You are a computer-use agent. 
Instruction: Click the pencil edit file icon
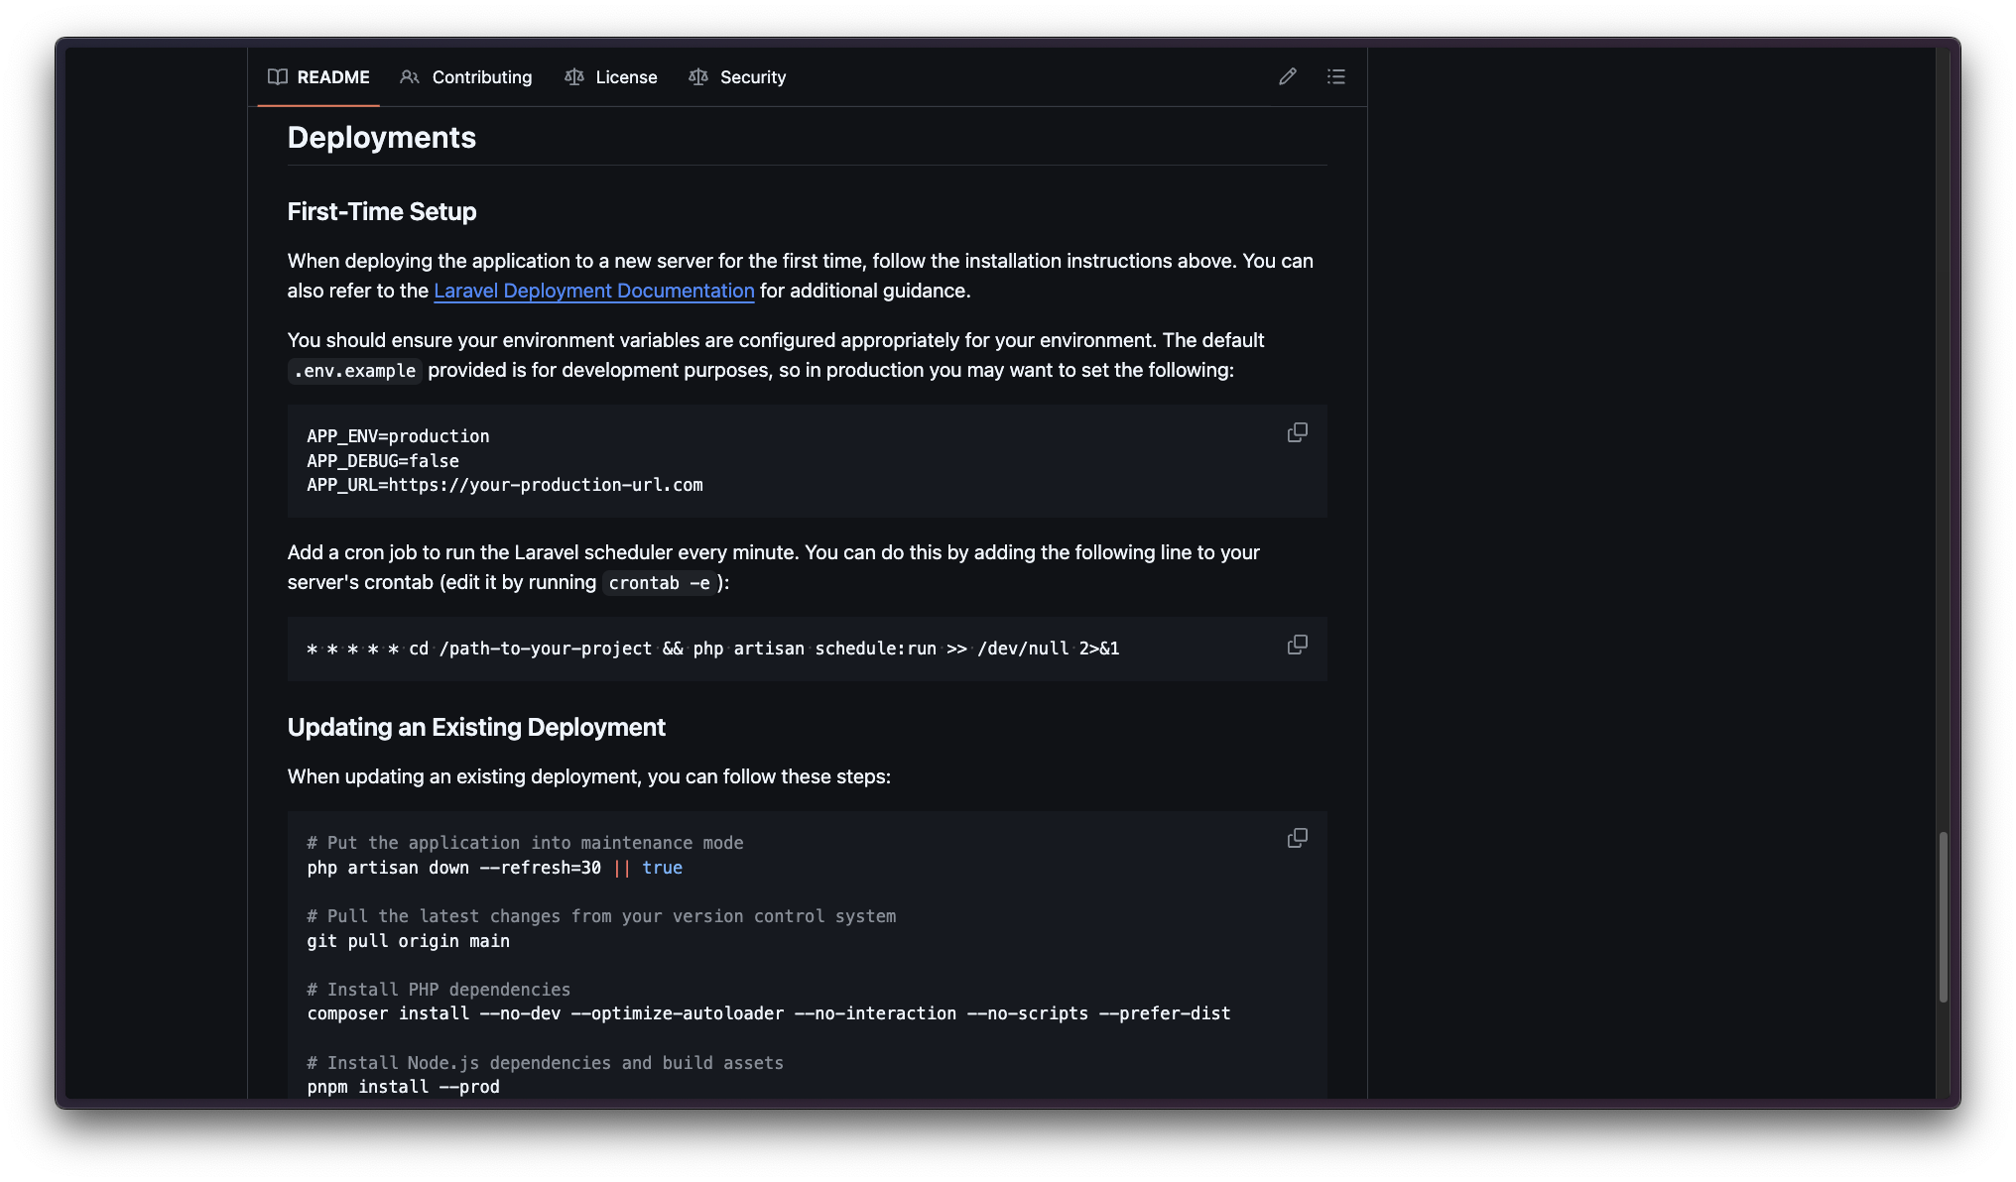point(1288,77)
